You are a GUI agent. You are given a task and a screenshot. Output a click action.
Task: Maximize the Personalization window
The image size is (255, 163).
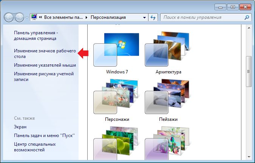233,7
